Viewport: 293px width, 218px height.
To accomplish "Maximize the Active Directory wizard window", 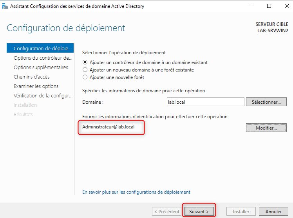I will coord(269,6).
